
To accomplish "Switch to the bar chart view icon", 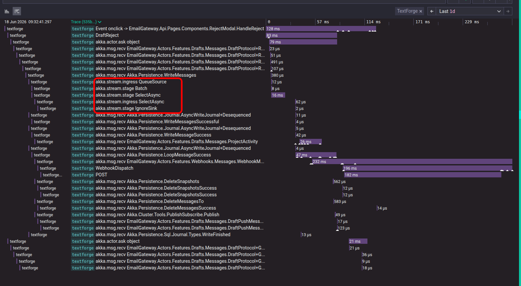I will [7, 11].
